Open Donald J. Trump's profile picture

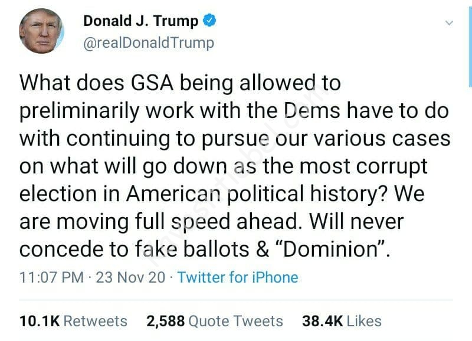41,32
